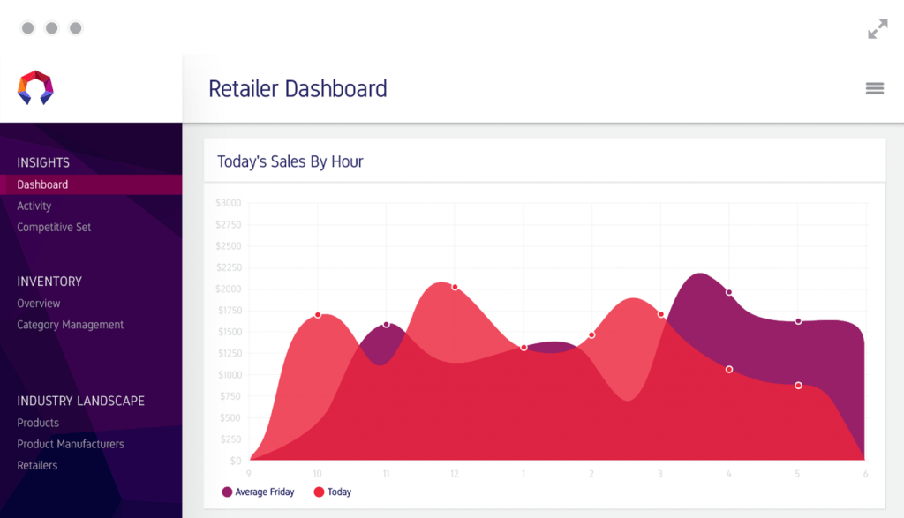Click Today's data point at 12 o'clock

455,287
